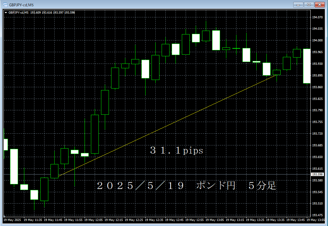328x226 pixels.
Task: Click the 19 May 13:55 time label
Action: click(317, 220)
